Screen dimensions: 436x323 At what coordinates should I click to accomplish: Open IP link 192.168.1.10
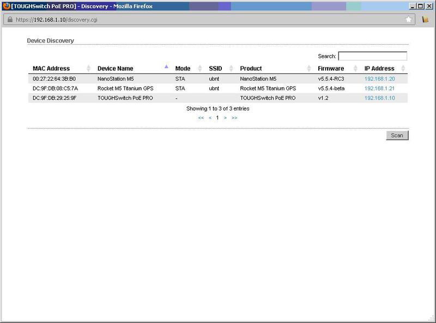pos(379,98)
